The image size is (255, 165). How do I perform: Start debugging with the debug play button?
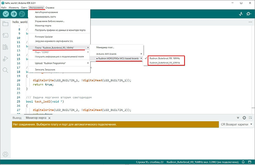22,14
